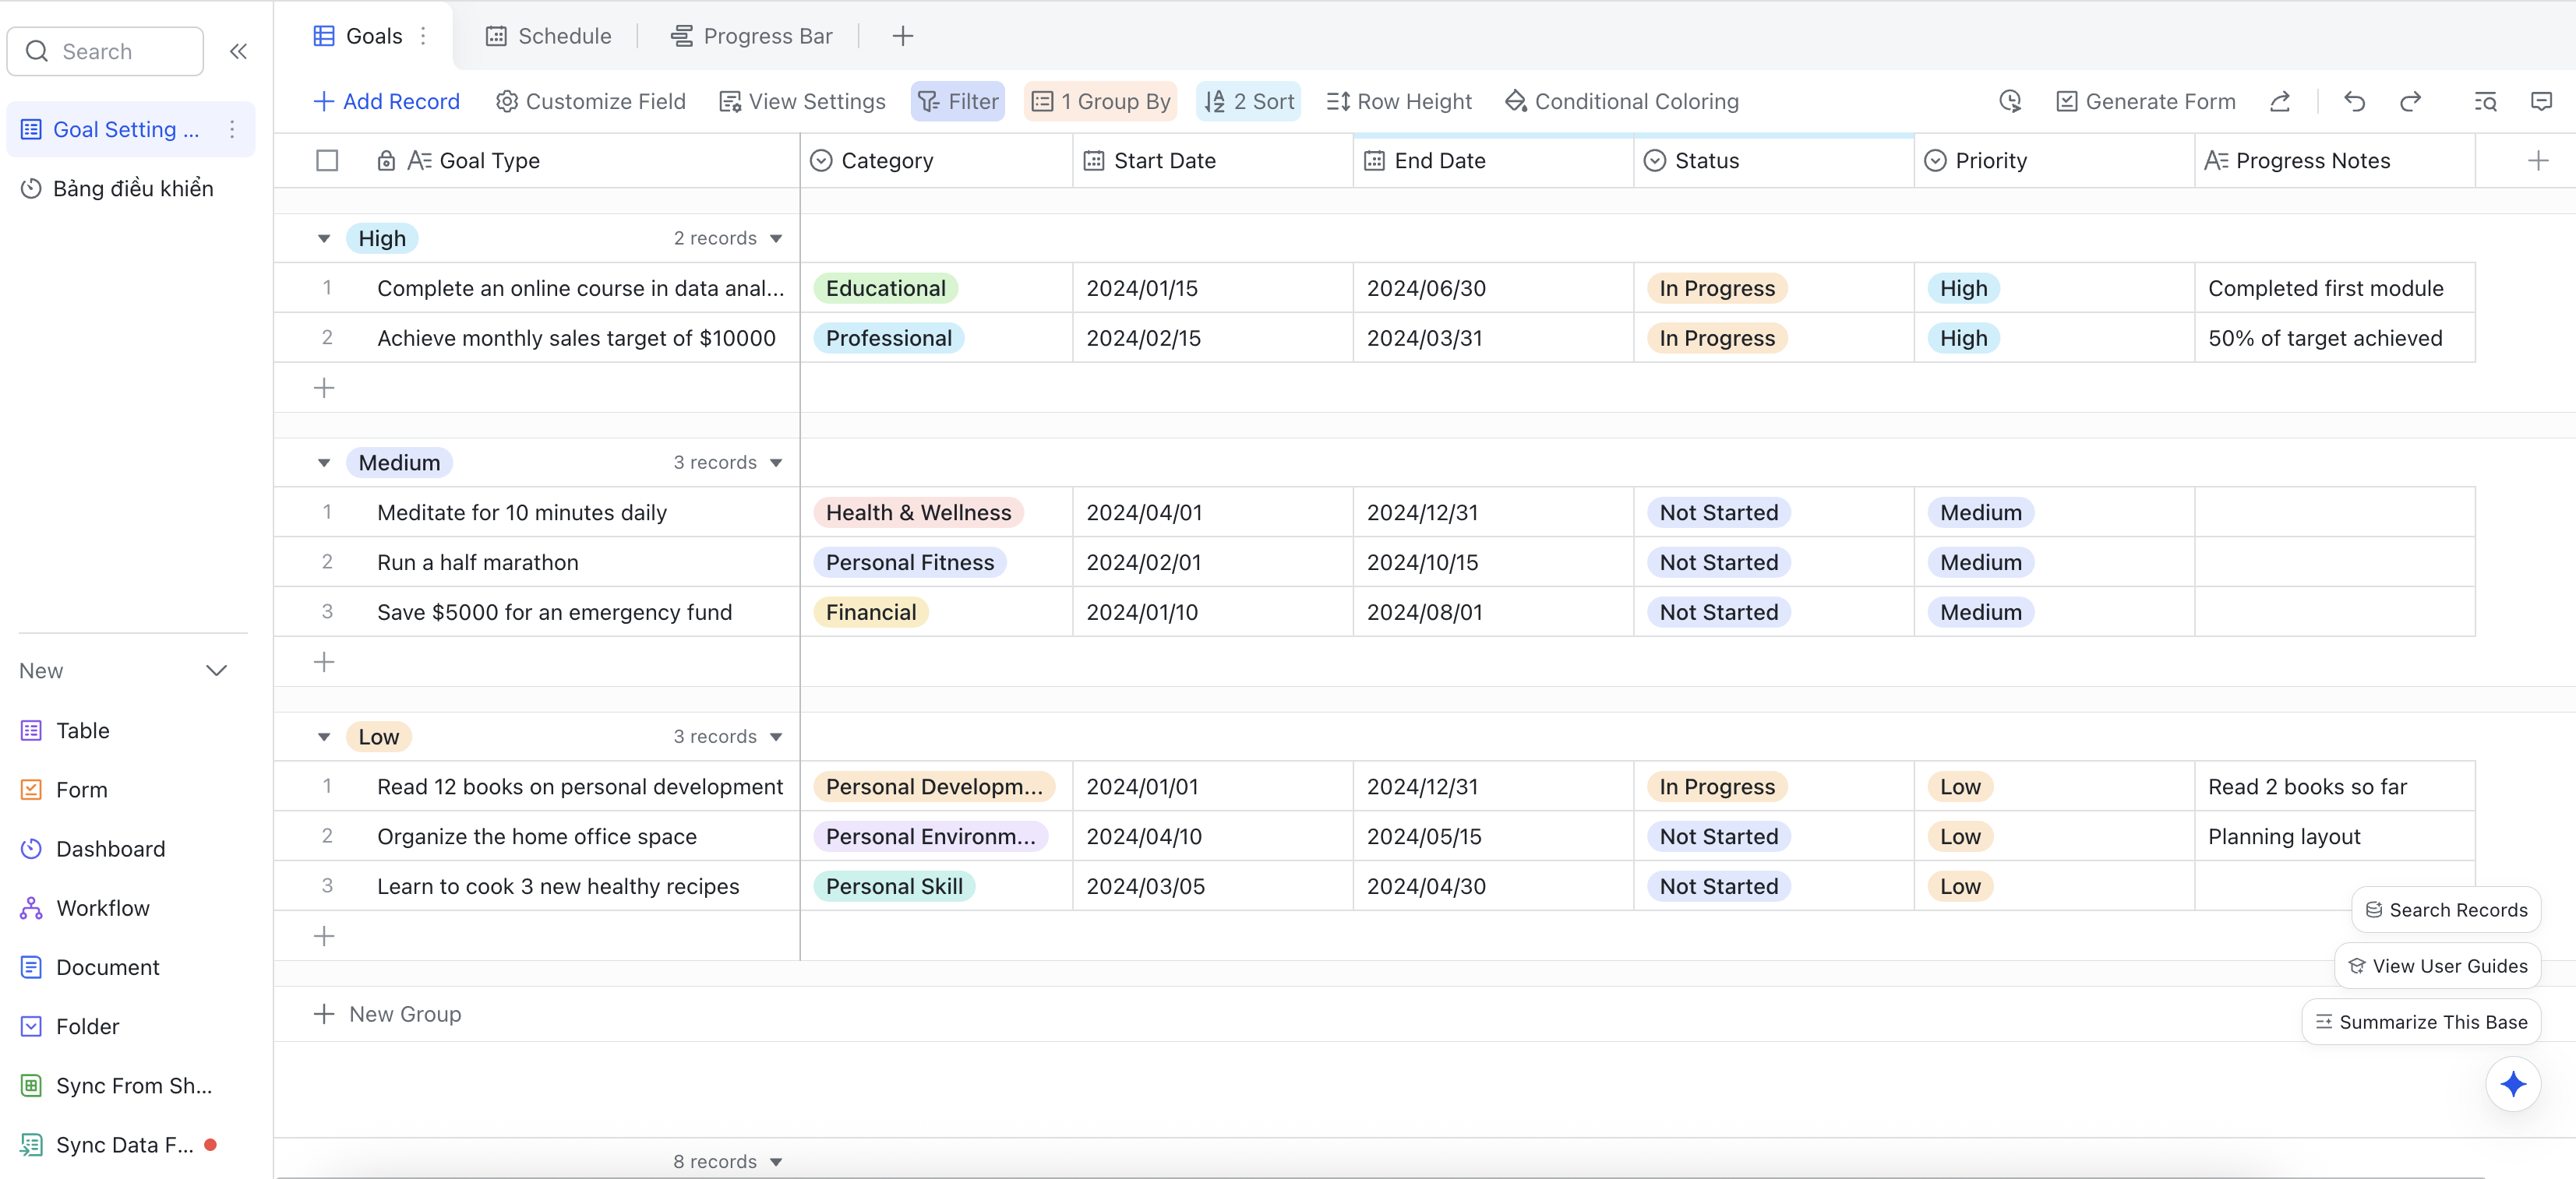The width and height of the screenshot is (2576, 1179).
Task: Add row in High group
Action: point(324,388)
